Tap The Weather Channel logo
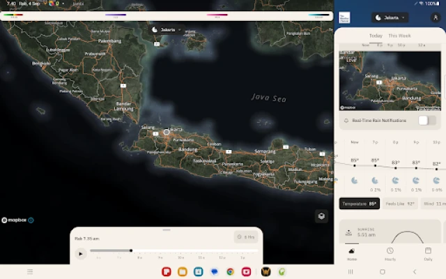 (344, 17)
